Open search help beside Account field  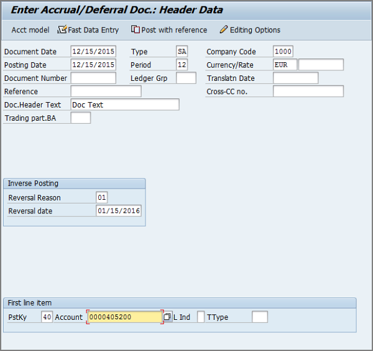[167, 317]
